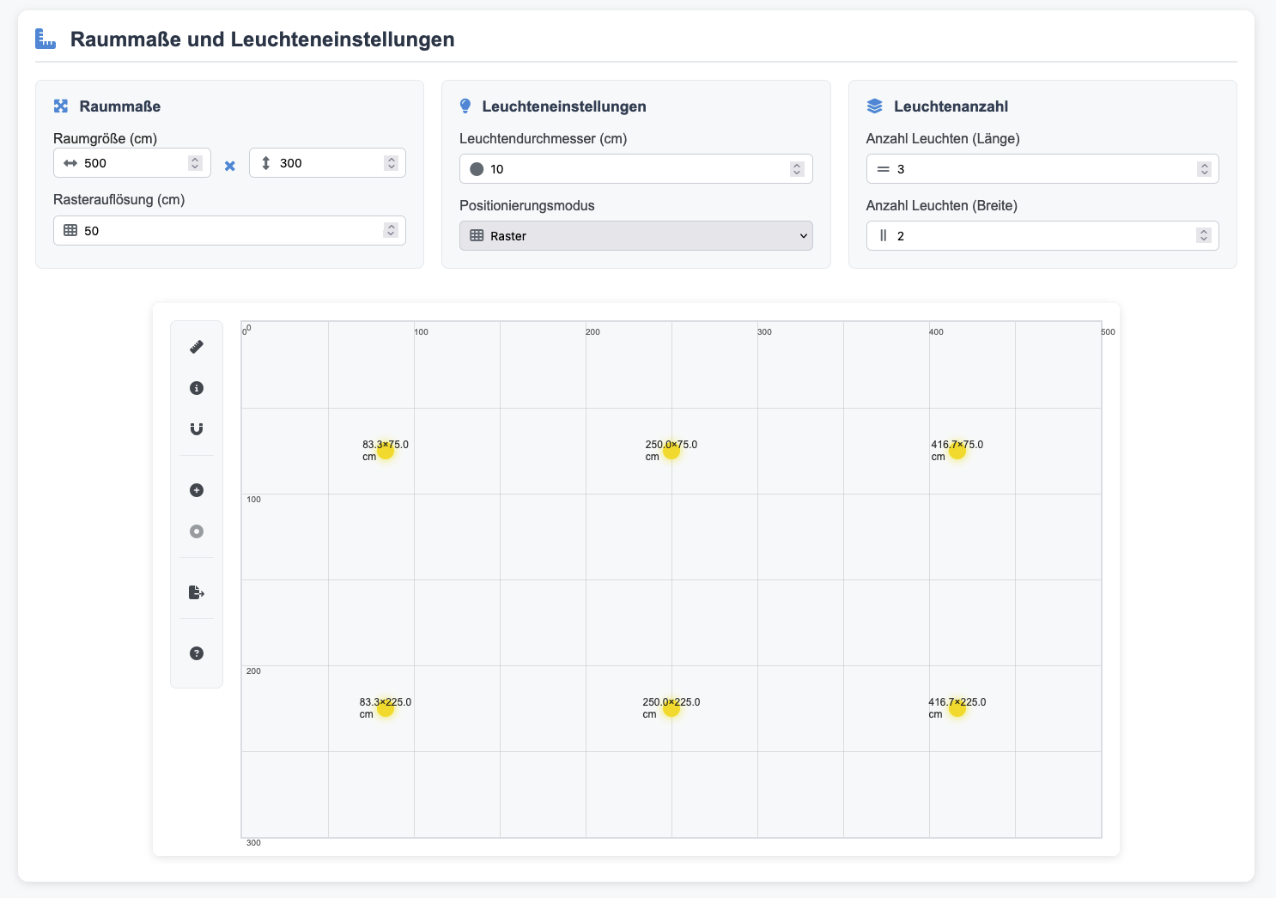Viewport: 1276px width, 898px height.
Task: Click the Leuchtendurchmesser input field
Action: click(x=635, y=168)
